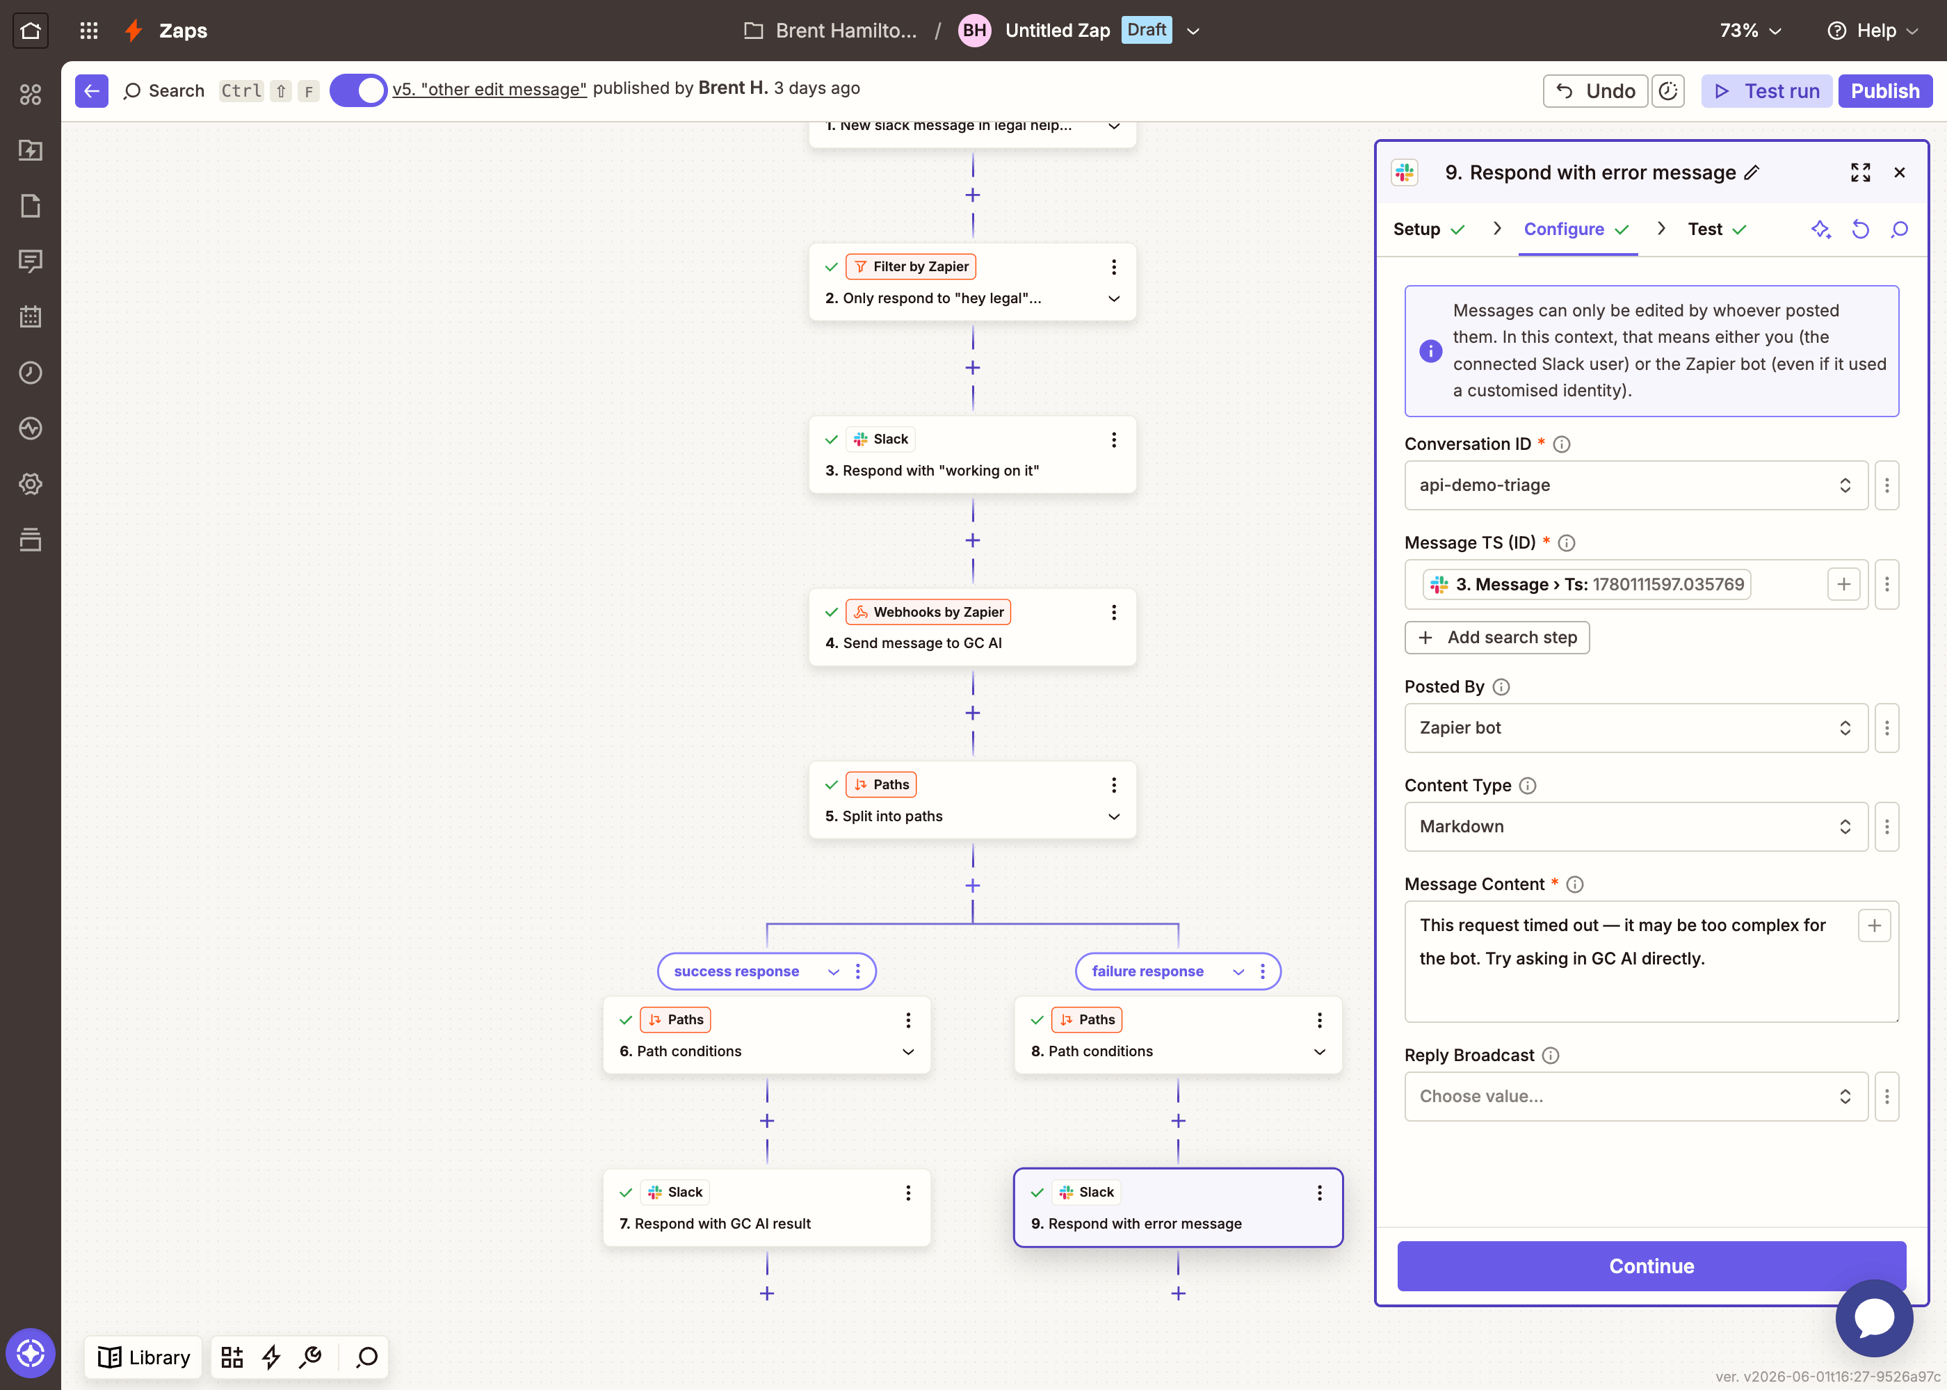The width and height of the screenshot is (1947, 1390).
Task: Click the Continue button
Action: [1651, 1266]
